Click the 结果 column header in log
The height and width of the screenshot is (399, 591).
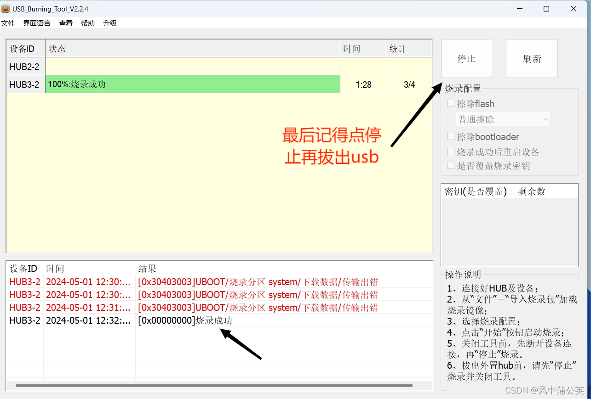pos(284,269)
